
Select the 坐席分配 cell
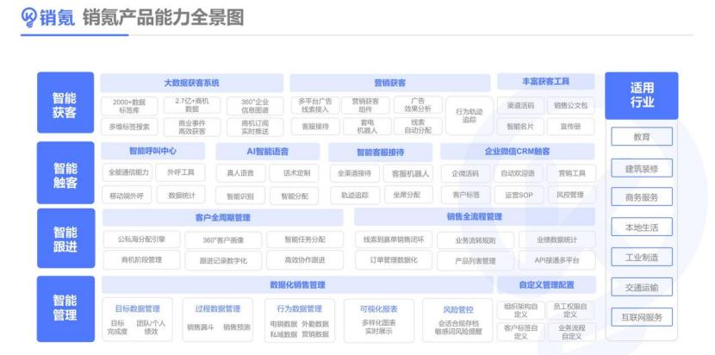coord(407,195)
